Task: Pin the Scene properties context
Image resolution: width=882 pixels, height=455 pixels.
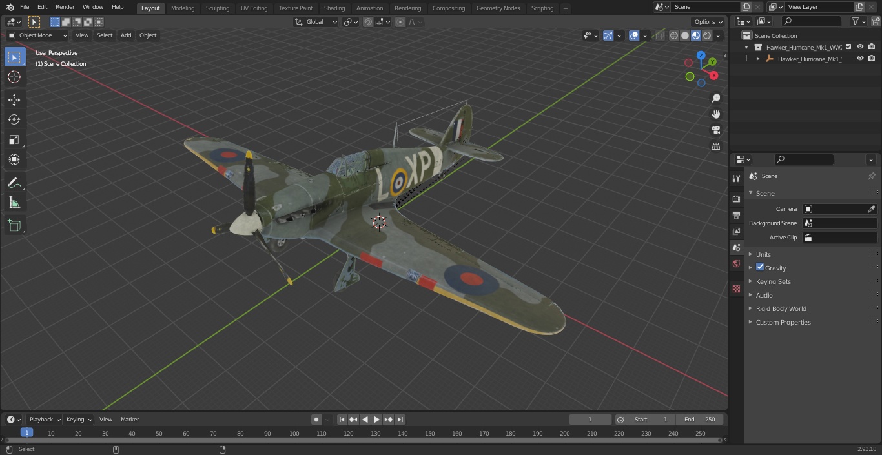Action: (871, 176)
